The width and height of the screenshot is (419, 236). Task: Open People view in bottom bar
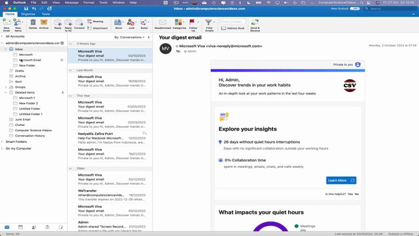34,227
